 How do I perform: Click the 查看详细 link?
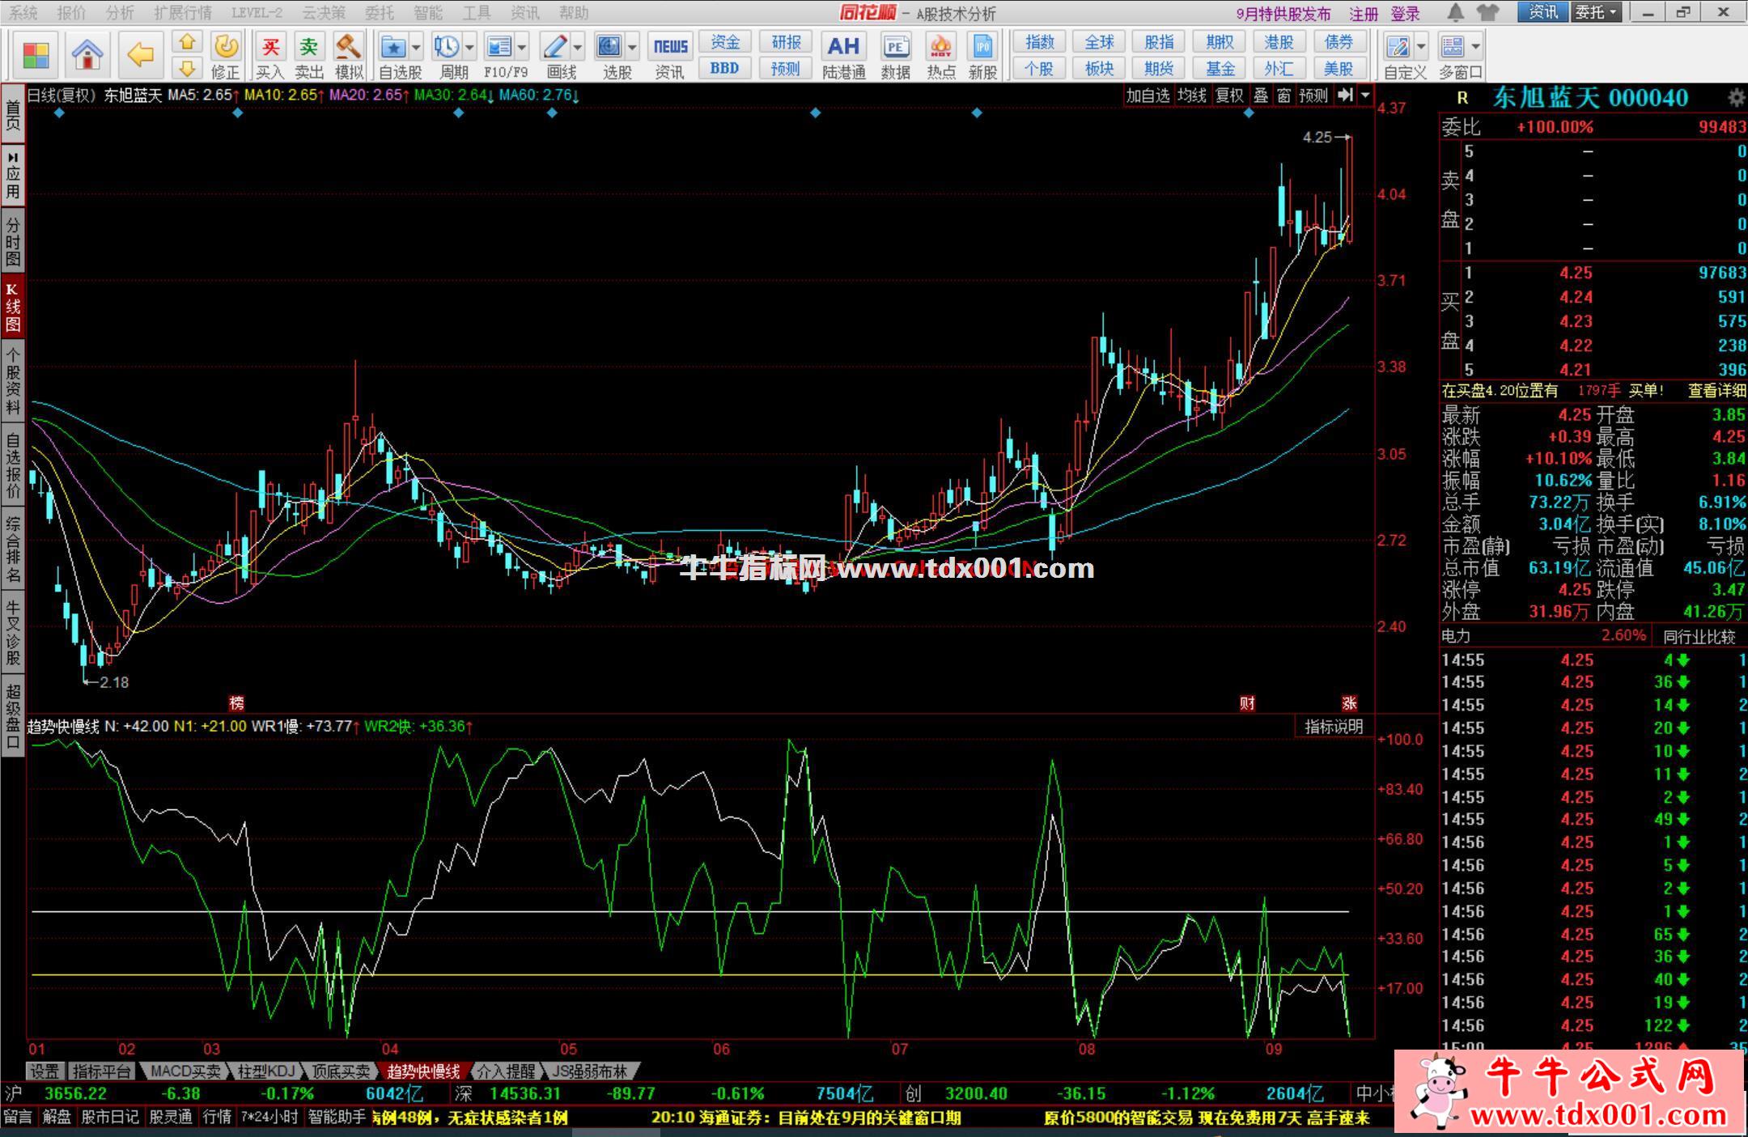(x=1716, y=391)
